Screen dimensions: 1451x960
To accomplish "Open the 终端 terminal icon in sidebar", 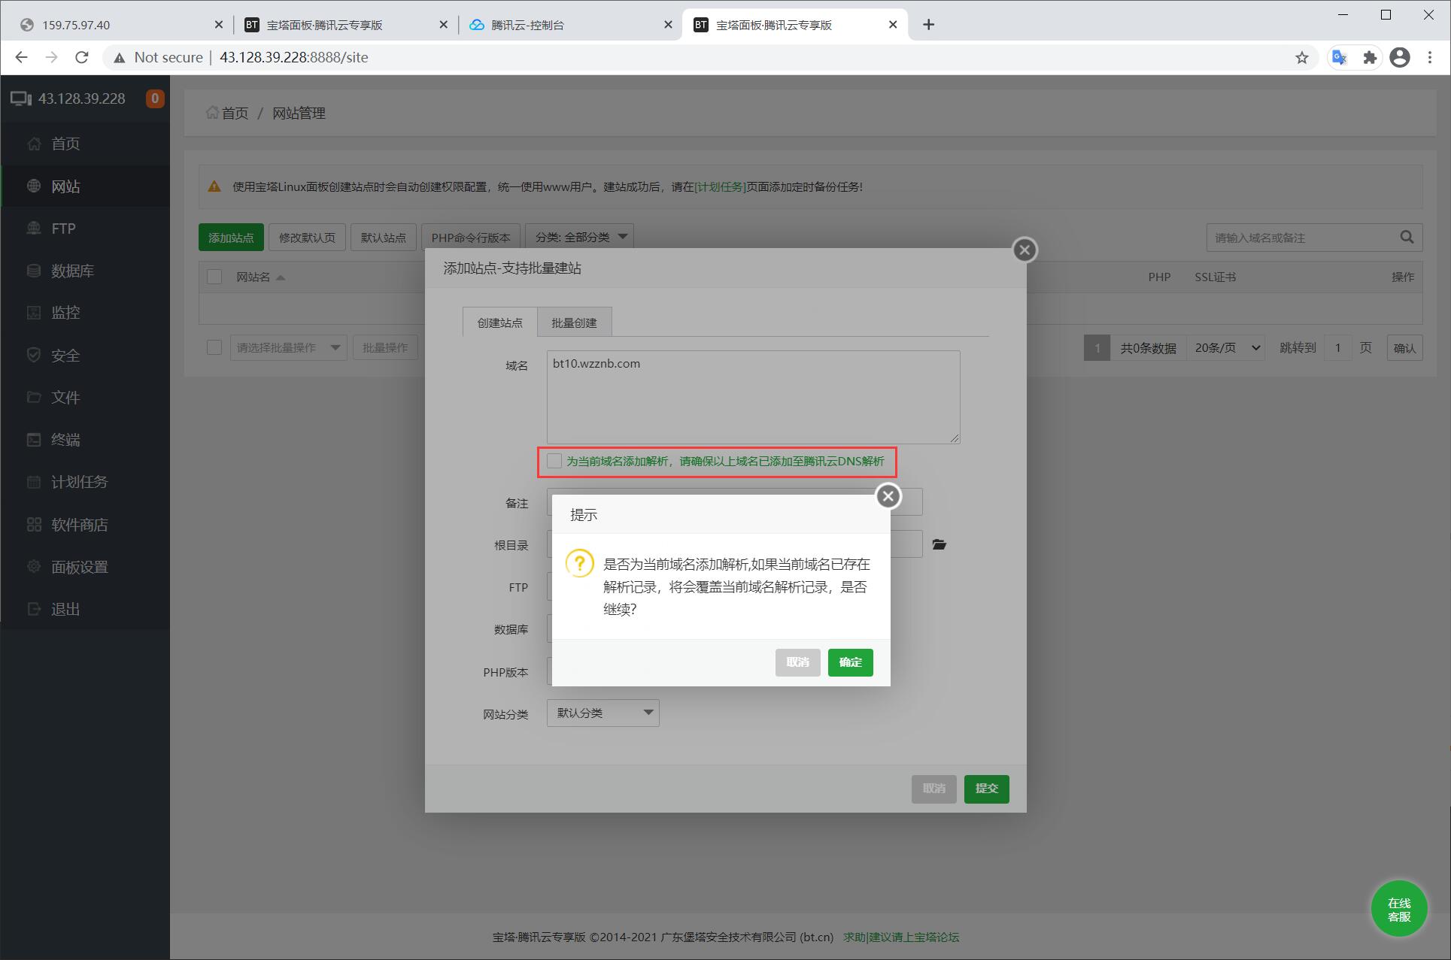I will tap(34, 440).
